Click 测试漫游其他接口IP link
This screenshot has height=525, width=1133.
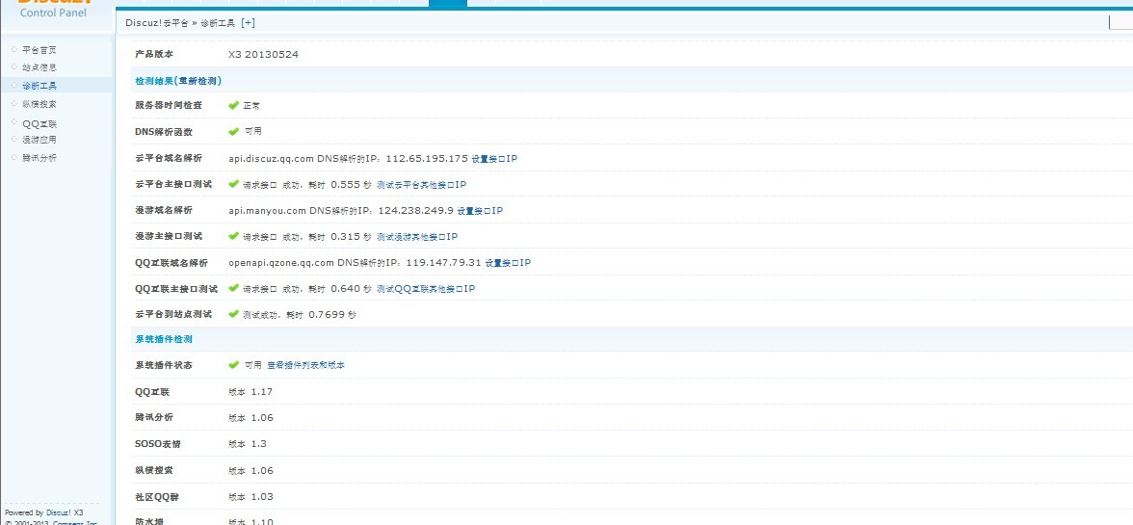coord(417,237)
